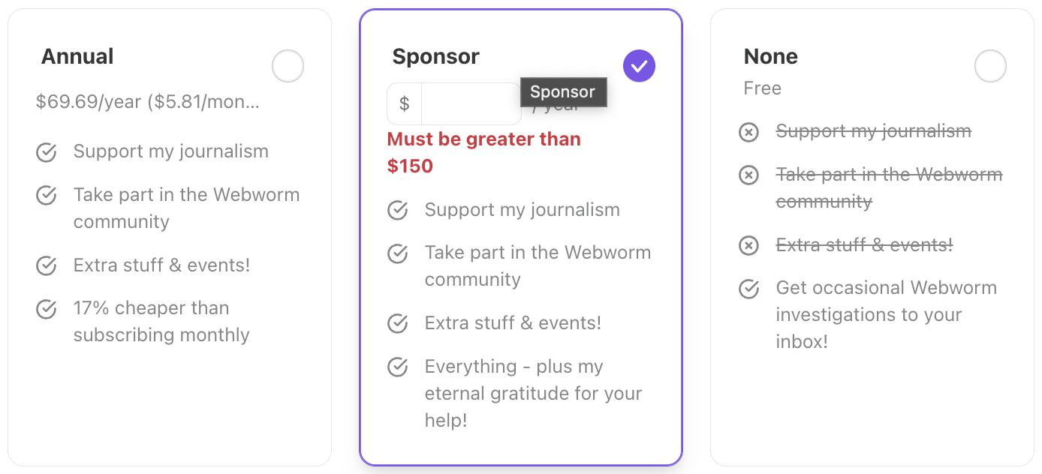Click the Annual card heading

[x=77, y=56]
